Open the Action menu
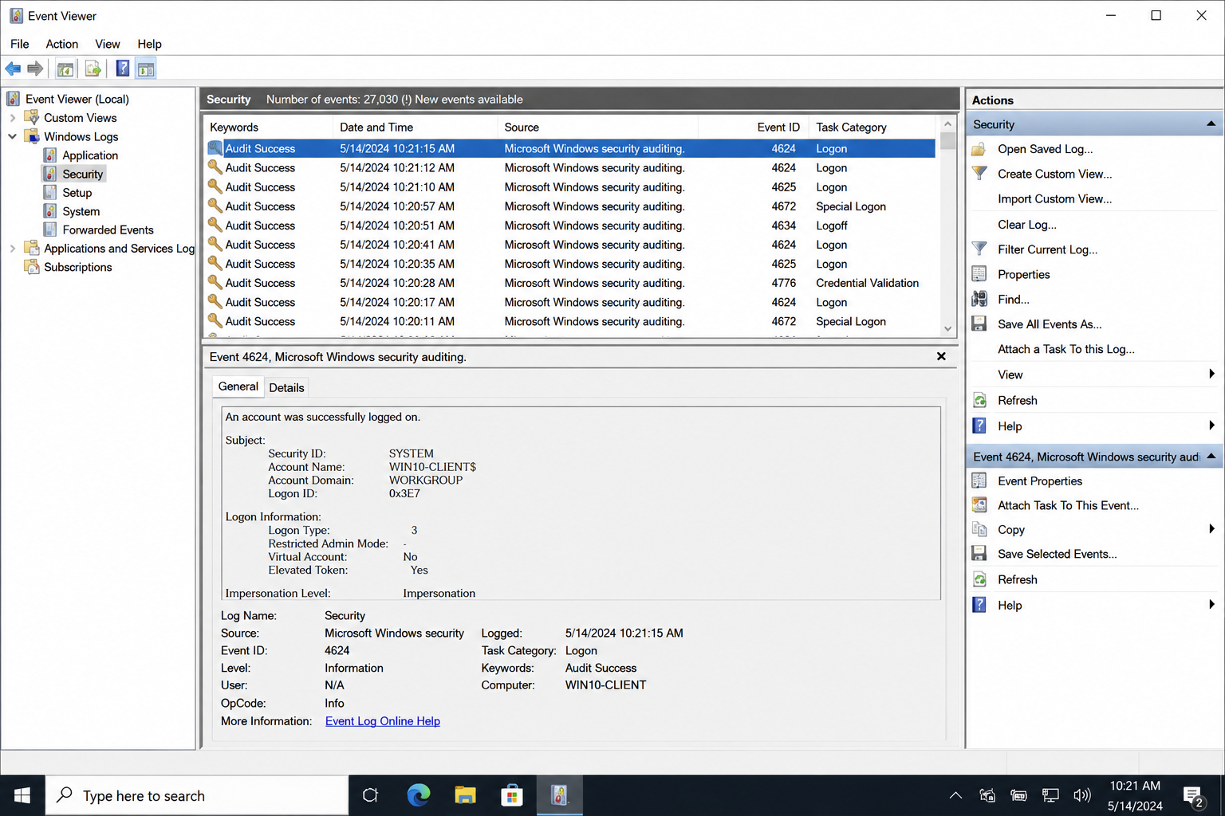The width and height of the screenshot is (1225, 816). (x=62, y=44)
